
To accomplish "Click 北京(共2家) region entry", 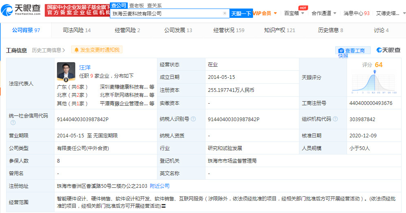I will point(72,95).
